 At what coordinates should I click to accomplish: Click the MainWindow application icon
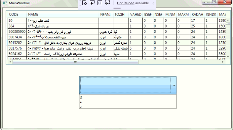pos(5,3)
